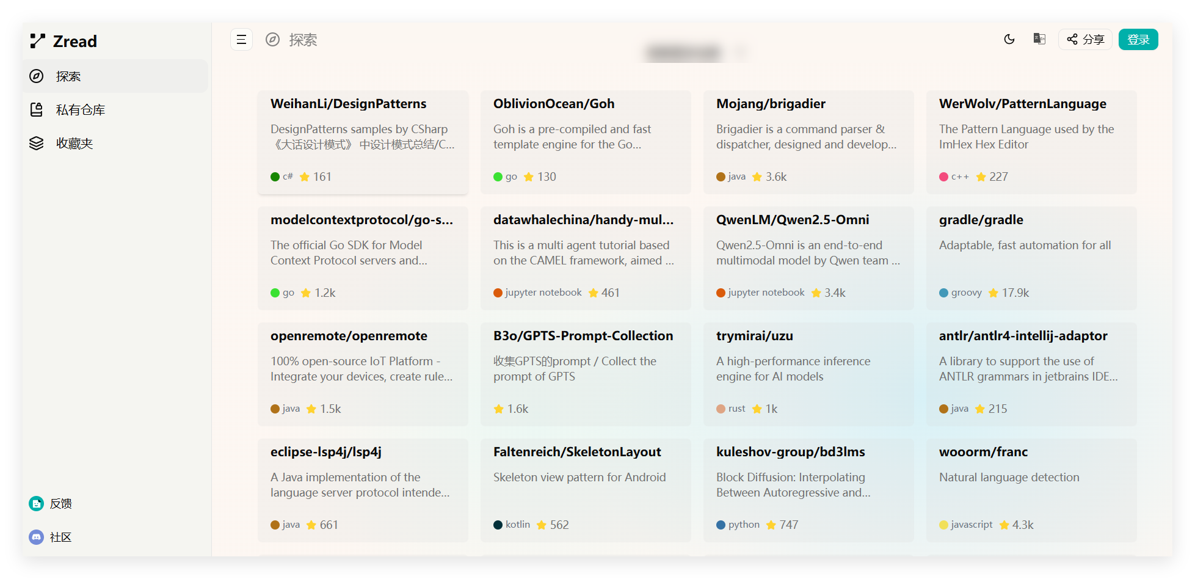Viewport: 1195px width, 579px height.
Task: Click 'Skeleton view pattern for Android' text
Action: click(579, 477)
